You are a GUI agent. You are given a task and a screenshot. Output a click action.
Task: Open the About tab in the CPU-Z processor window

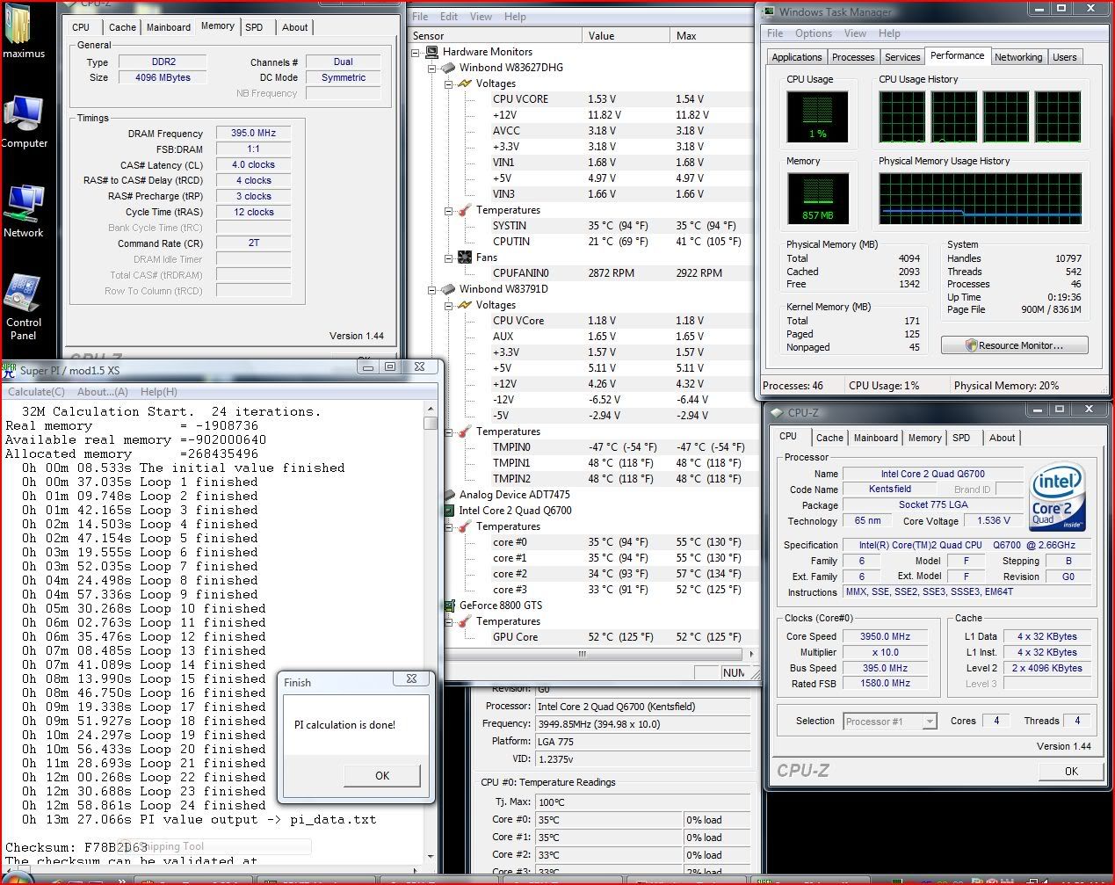click(1002, 438)
